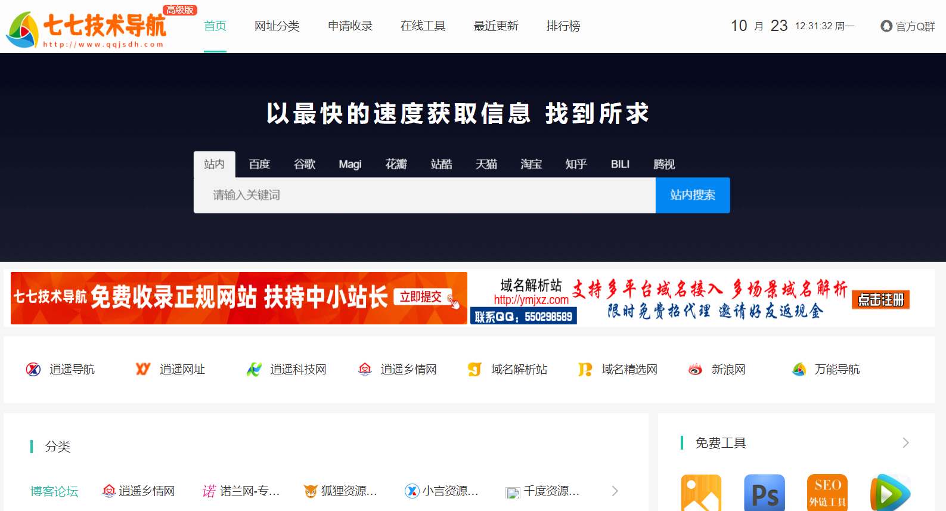Open the 网址分类 navigation menu
Viewport: 946px width, 511px height.
(x=277, y=26)
